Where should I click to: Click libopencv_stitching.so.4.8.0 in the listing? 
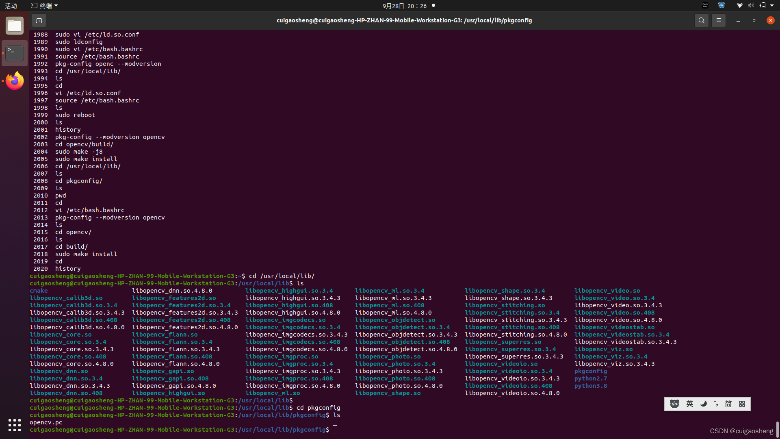(516, 335)
